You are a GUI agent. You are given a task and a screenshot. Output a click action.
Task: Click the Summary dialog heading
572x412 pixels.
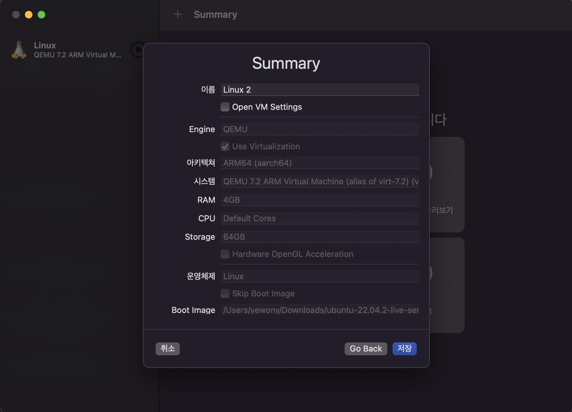(286, 63)
